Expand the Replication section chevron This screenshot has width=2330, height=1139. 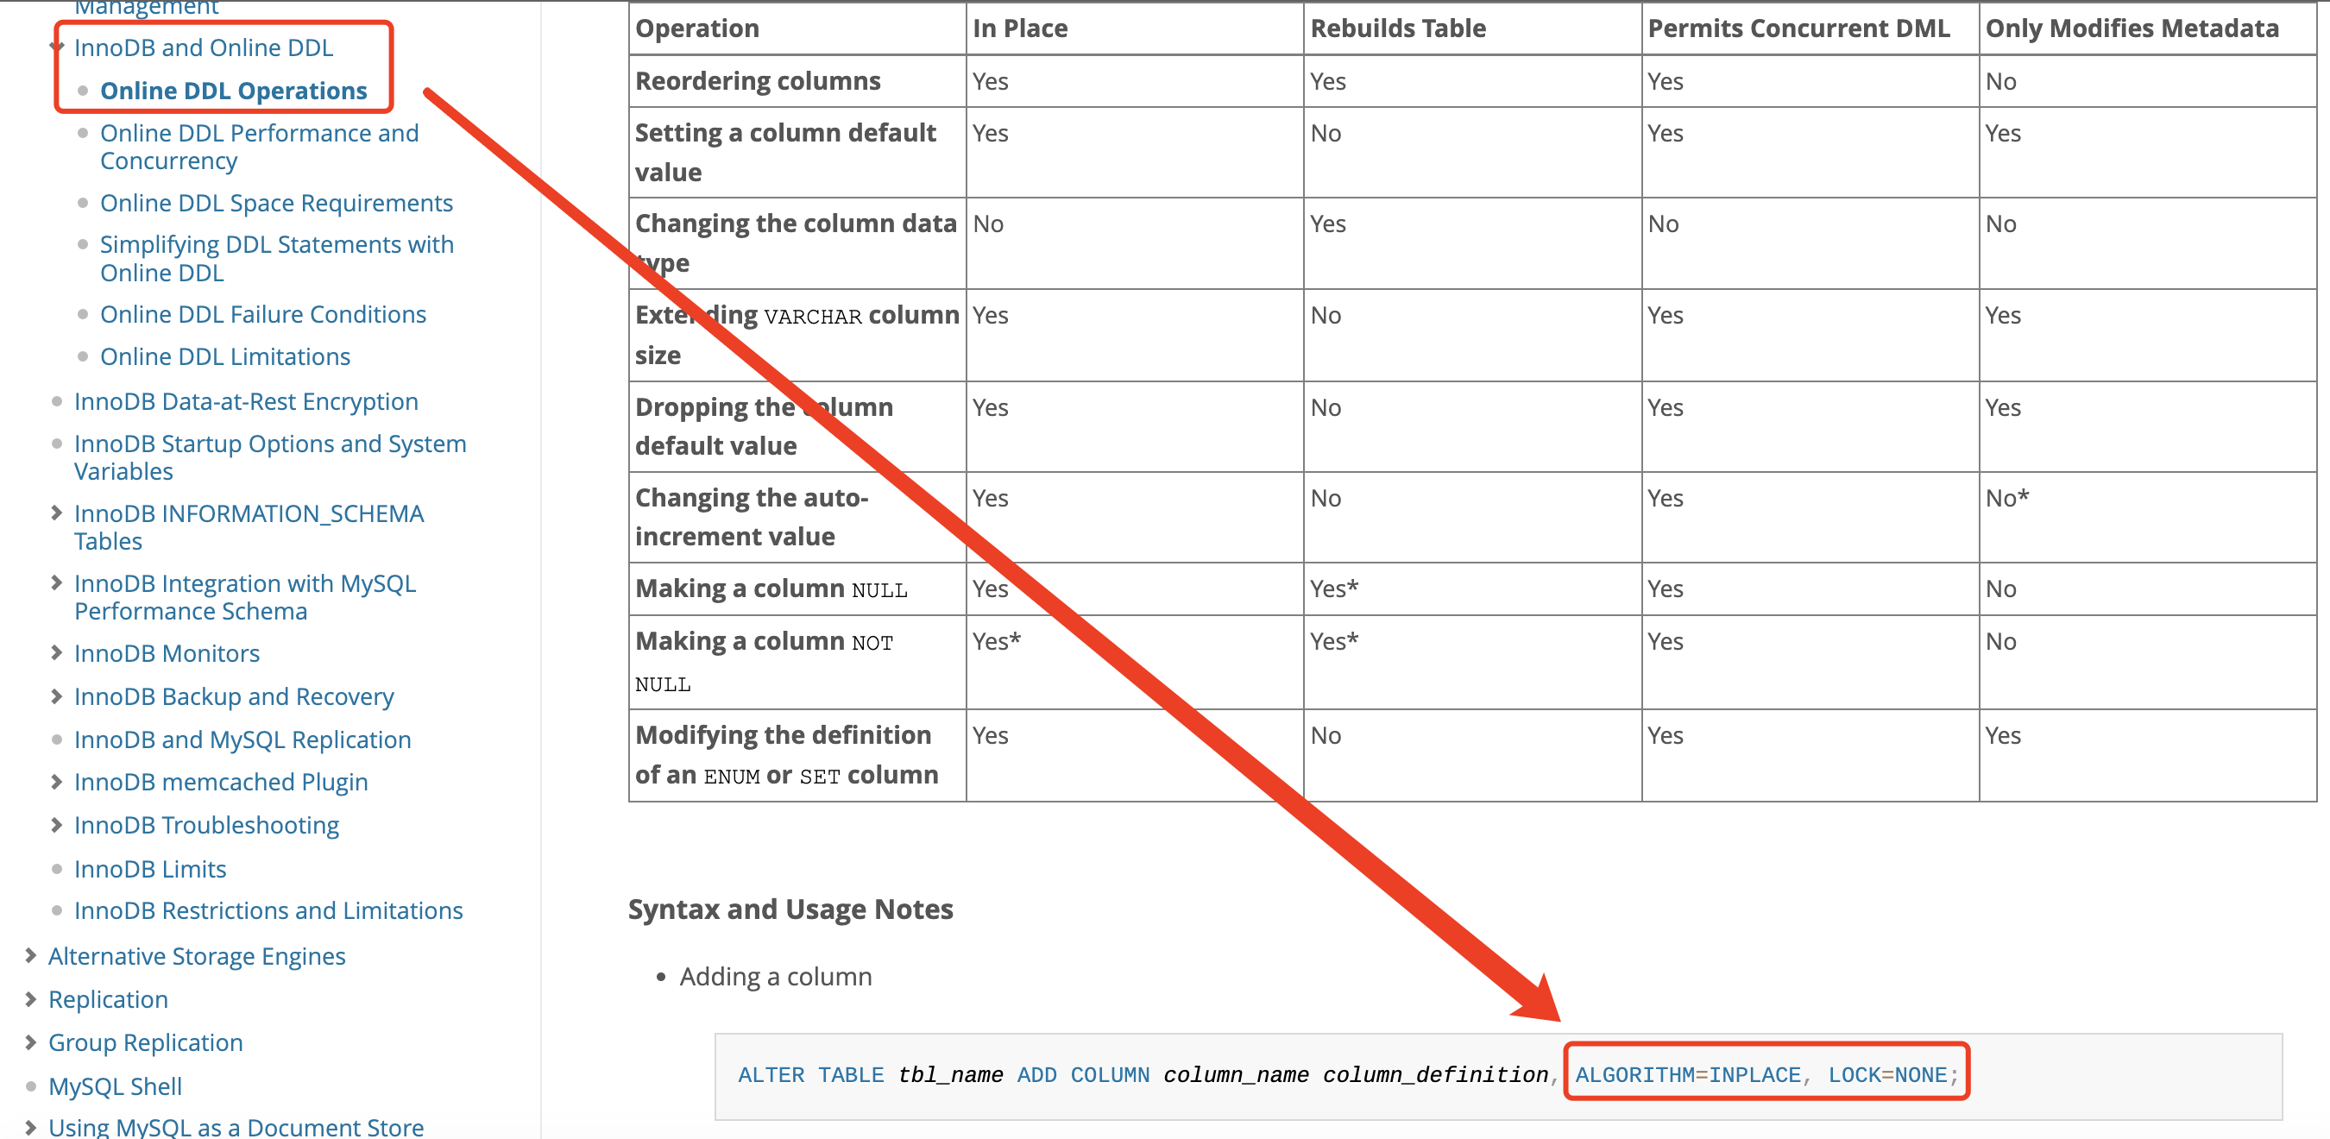tap(31, 998)
